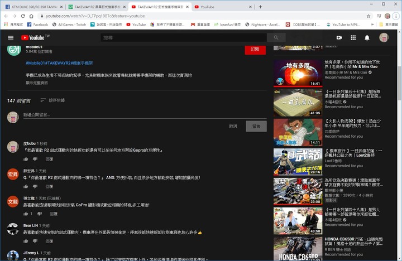Open the 排序依據 sort comments dropdown
Screen dimensions: 402x261
(52, 100)
